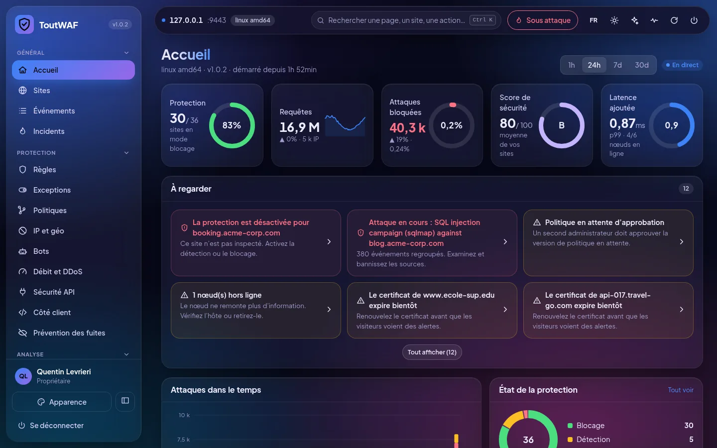
Task: Open Politique en attente d'approbation alert
Action: pyautogui.click(x=608, y=242)
